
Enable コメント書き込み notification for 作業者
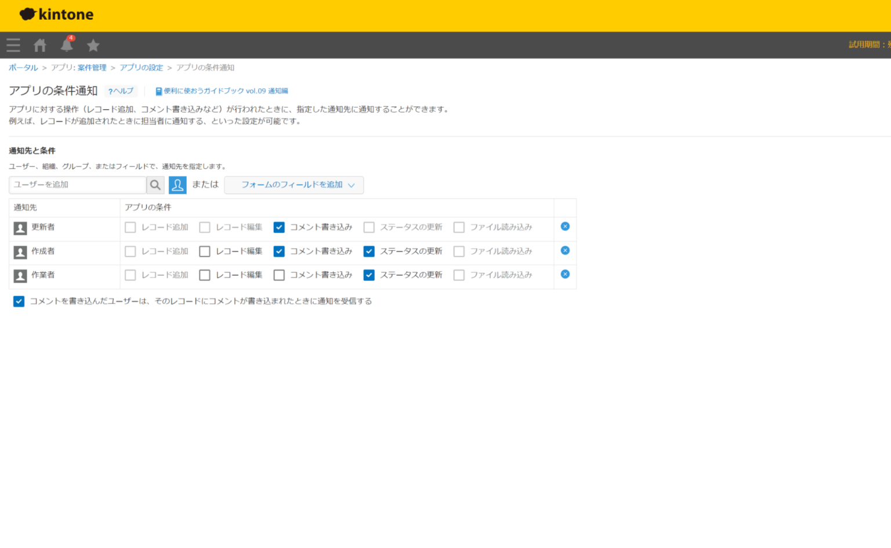(279, 275)
